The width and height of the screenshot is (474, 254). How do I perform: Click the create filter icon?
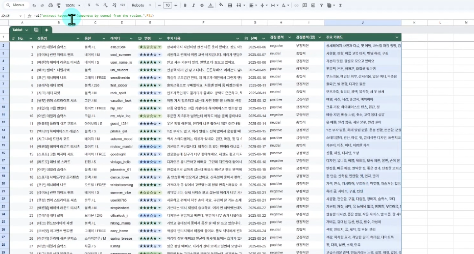tap(321, 6)
